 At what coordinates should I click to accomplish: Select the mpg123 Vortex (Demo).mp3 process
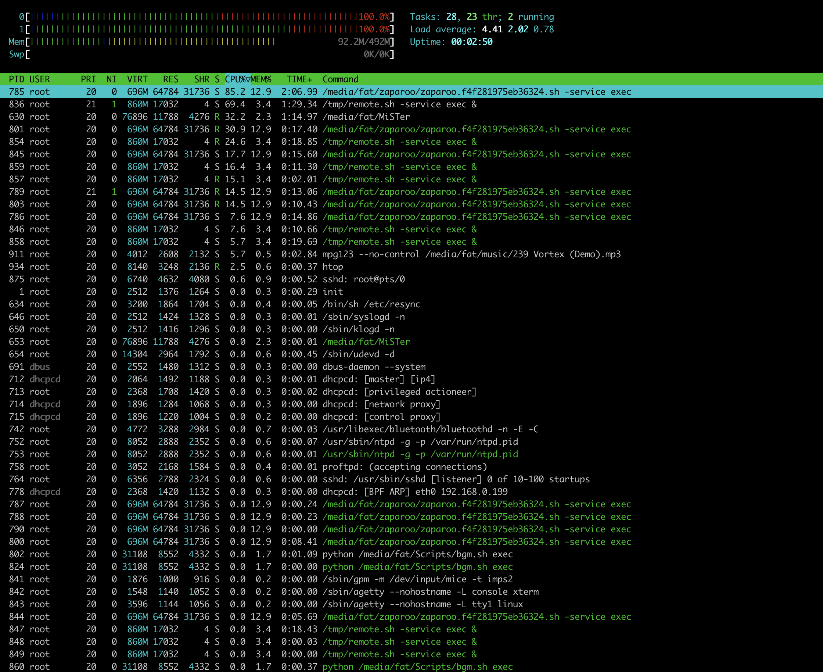point(411,254)
